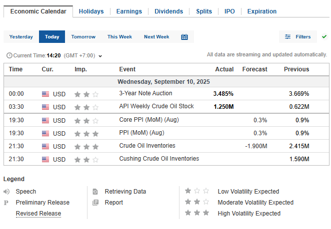
Task: Switch to the Holidays tab
Action: [x=91, y=11]
